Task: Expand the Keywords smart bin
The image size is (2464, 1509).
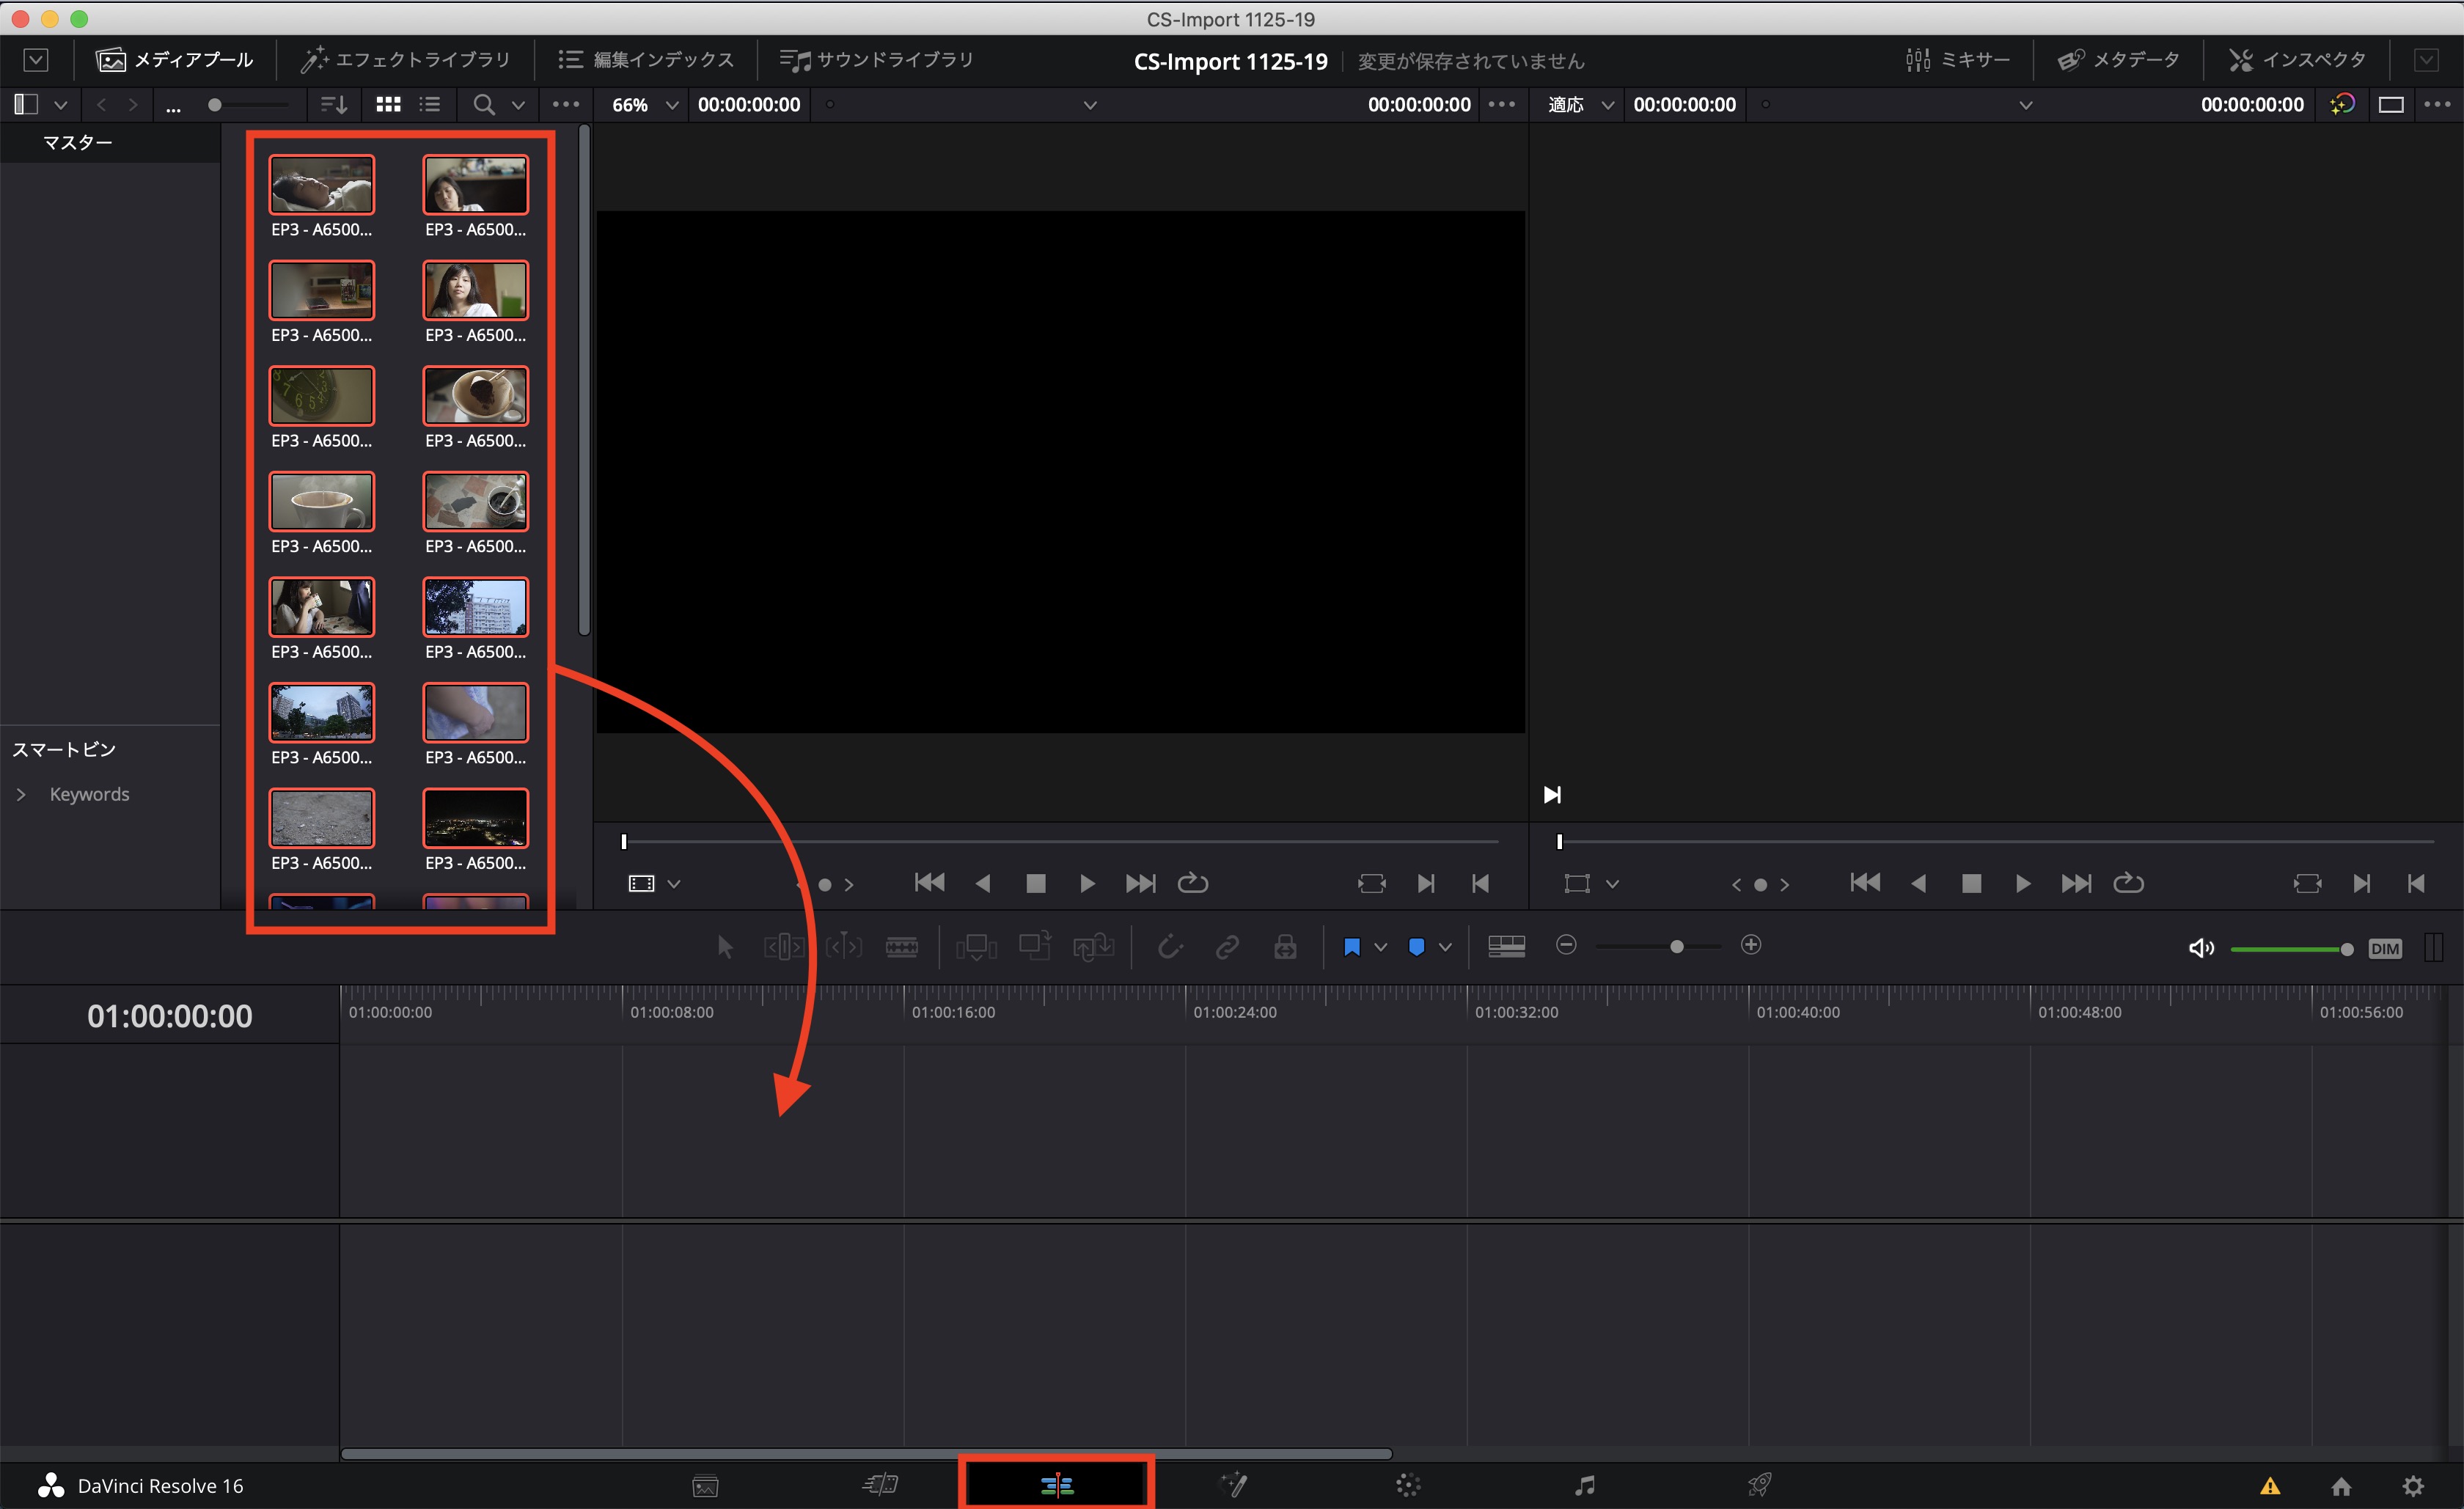Action: (x=21, y=794)
